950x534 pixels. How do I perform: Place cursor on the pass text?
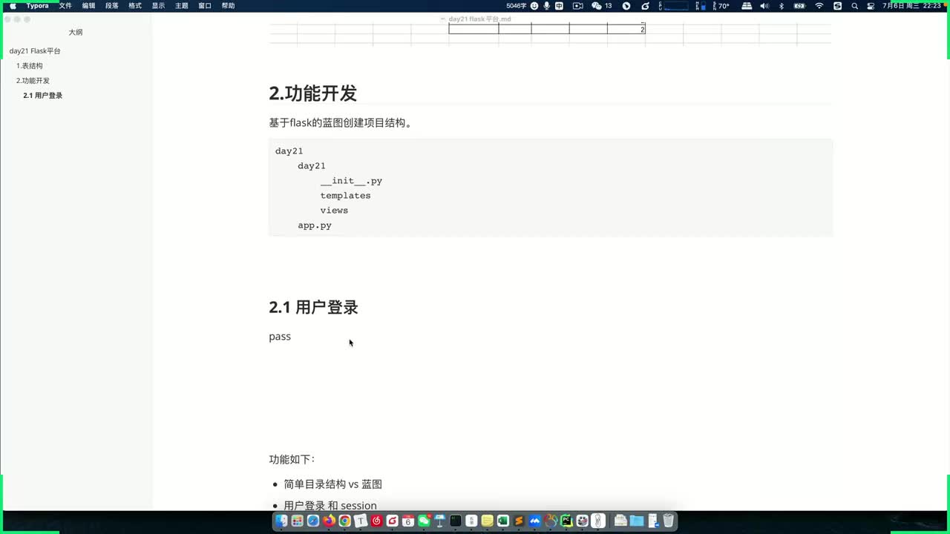280,337
